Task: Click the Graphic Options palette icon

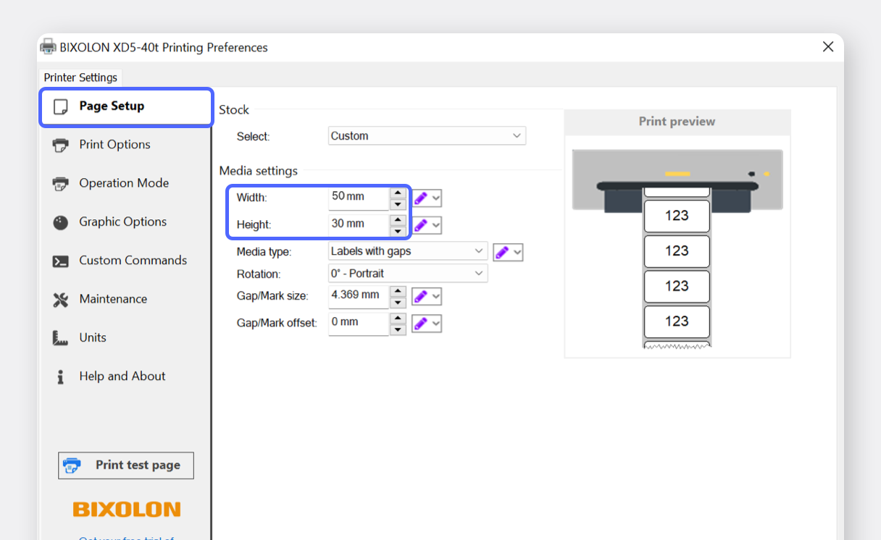Action: tap(61, 222)
